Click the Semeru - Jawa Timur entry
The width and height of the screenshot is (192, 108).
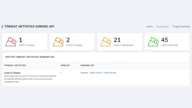91,73
